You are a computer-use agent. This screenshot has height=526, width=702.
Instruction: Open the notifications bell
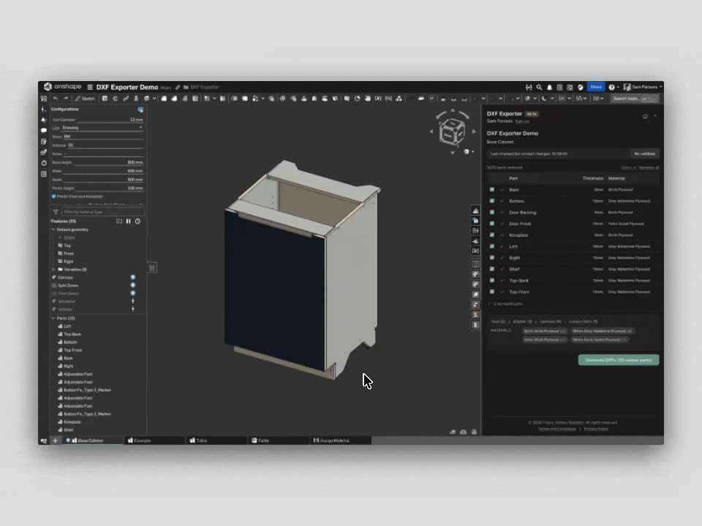(549, 87)
